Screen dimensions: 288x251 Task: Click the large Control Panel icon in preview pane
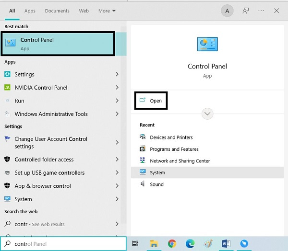pyautogui.click(x=207, y=44)
